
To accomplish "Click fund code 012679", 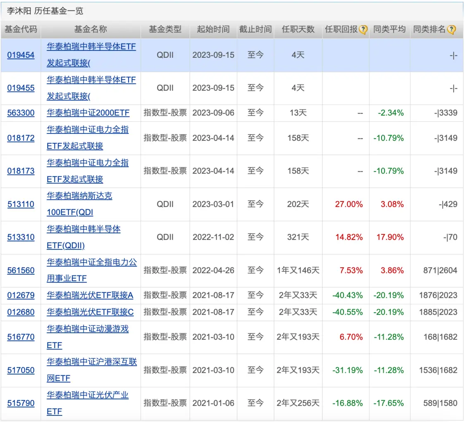I will pyautogui.click(x=21, y=296).
